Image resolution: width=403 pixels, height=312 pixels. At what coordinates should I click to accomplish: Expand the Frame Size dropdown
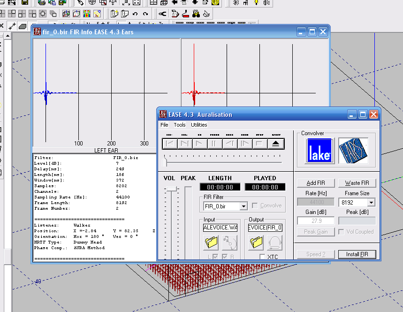371,203
